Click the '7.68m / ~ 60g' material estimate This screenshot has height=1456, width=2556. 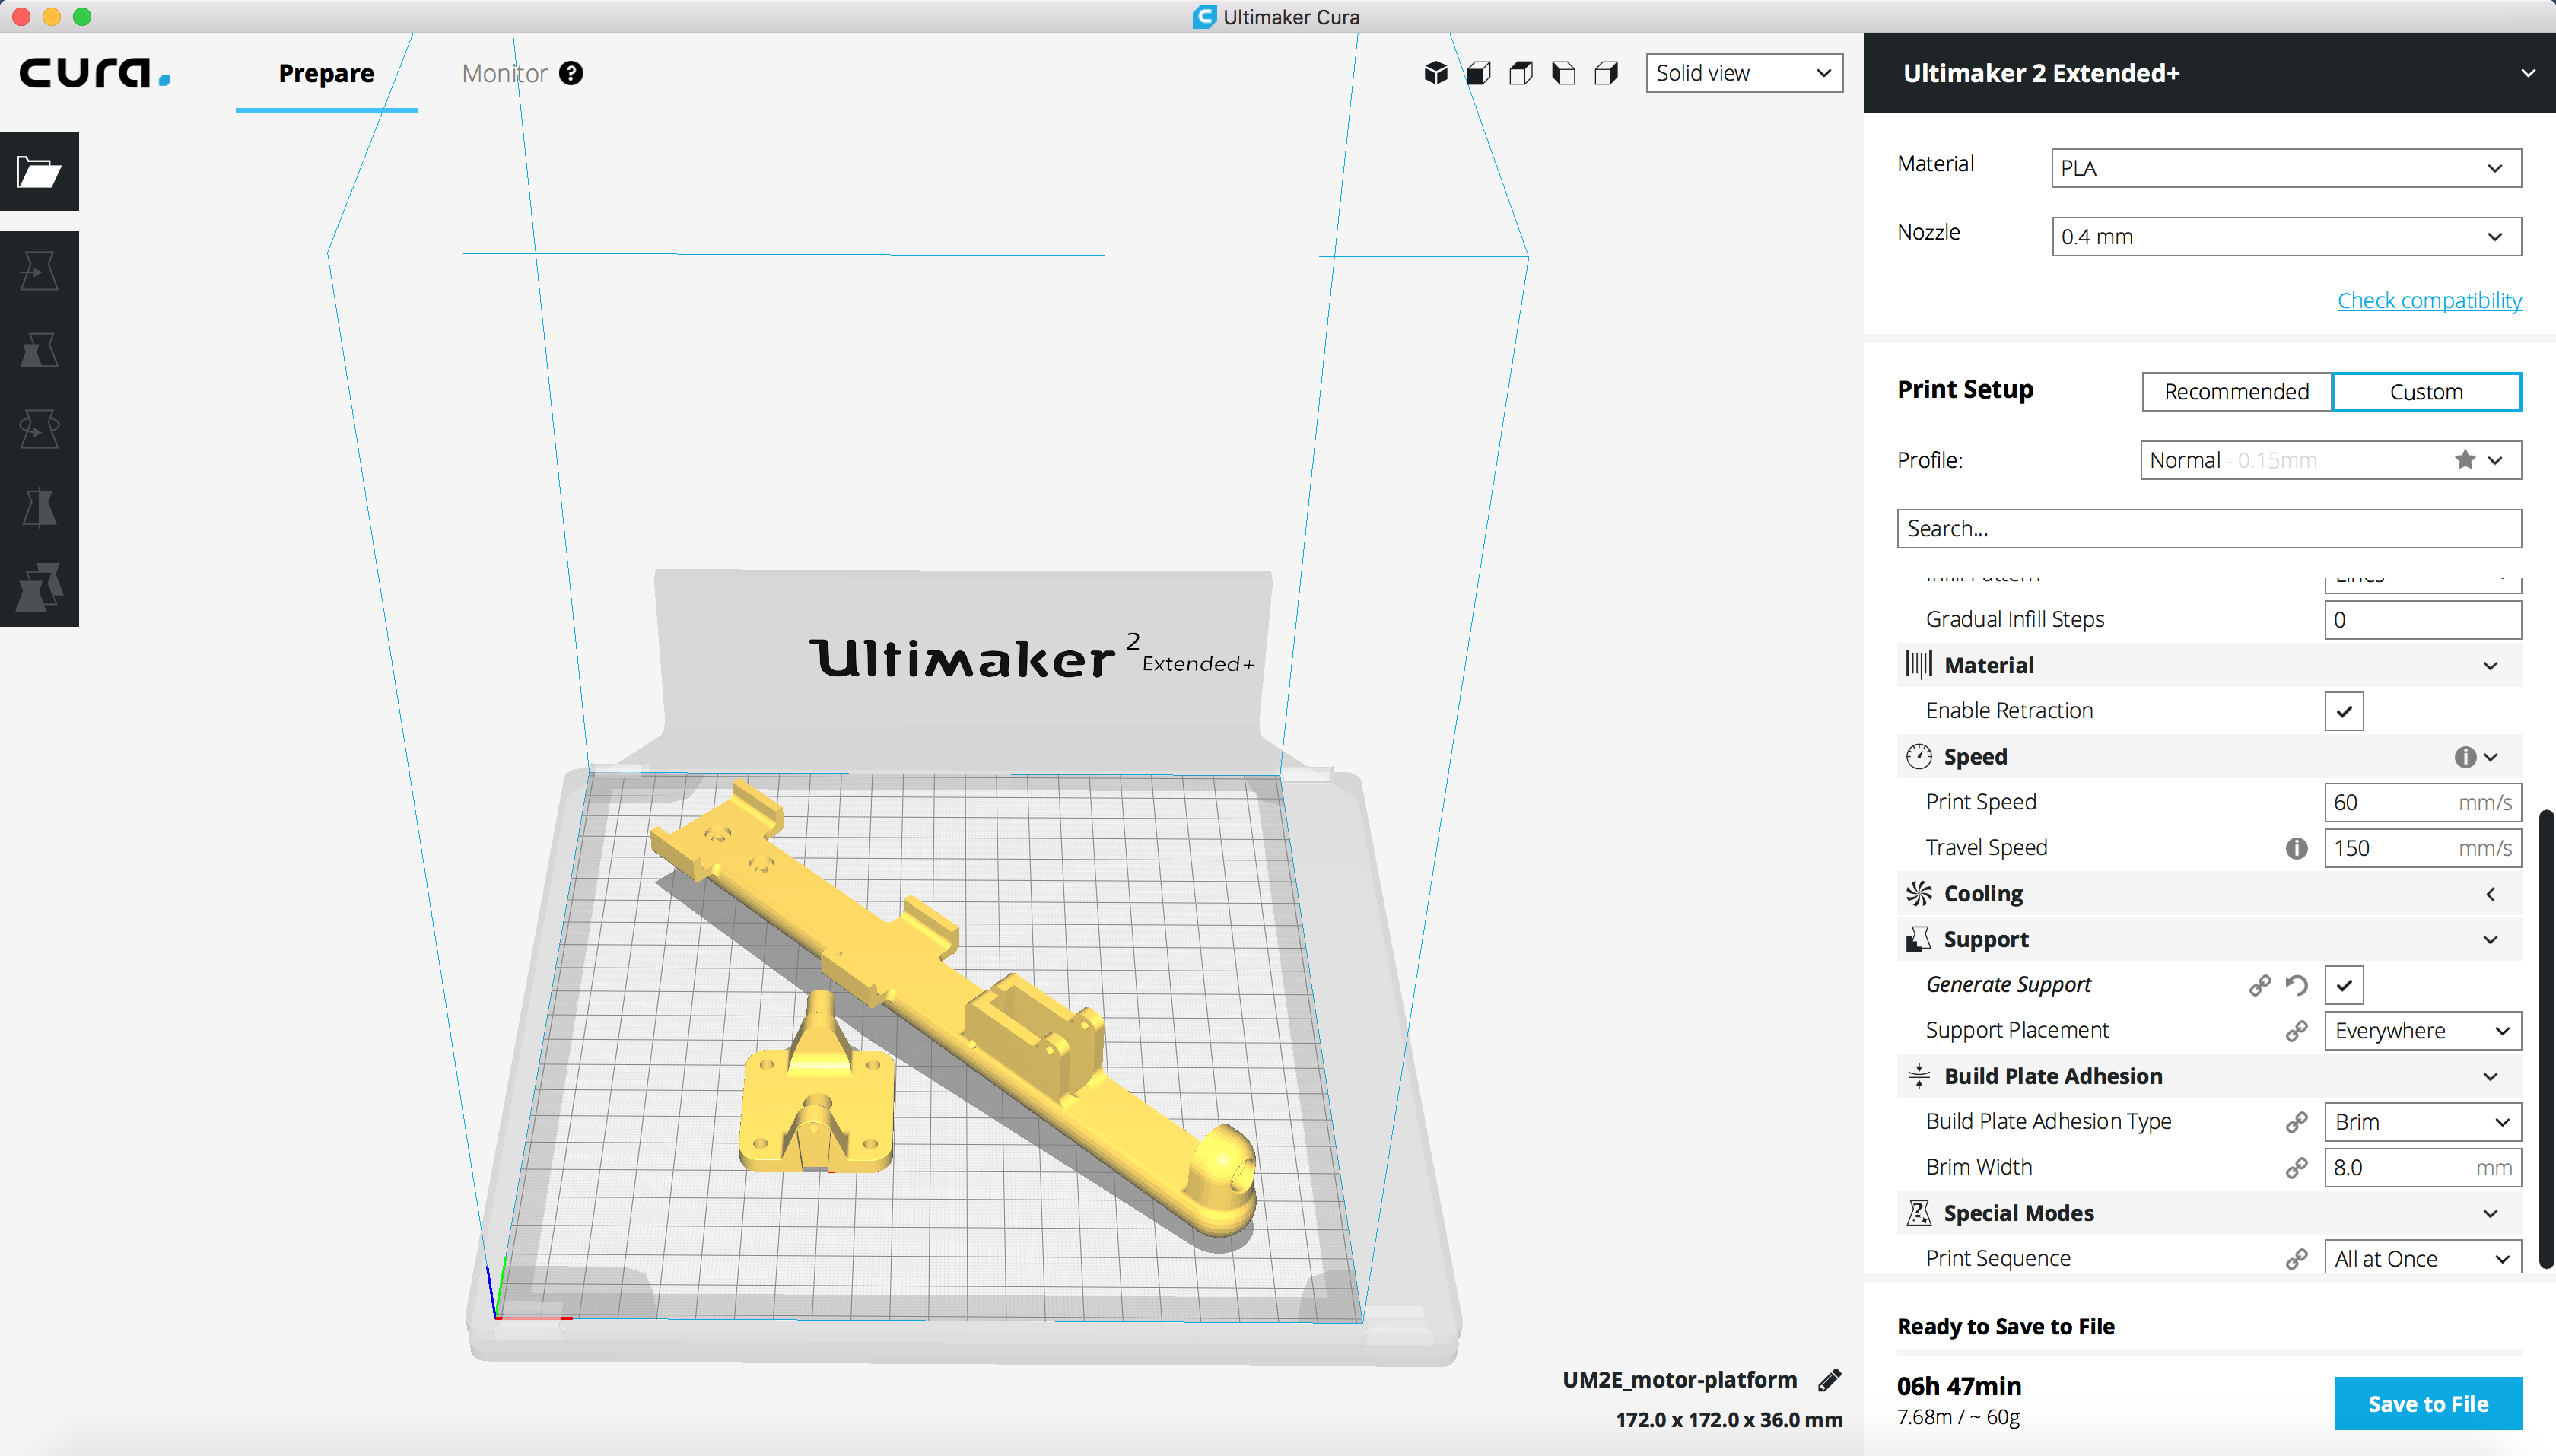click(x=1958, y=1417)
